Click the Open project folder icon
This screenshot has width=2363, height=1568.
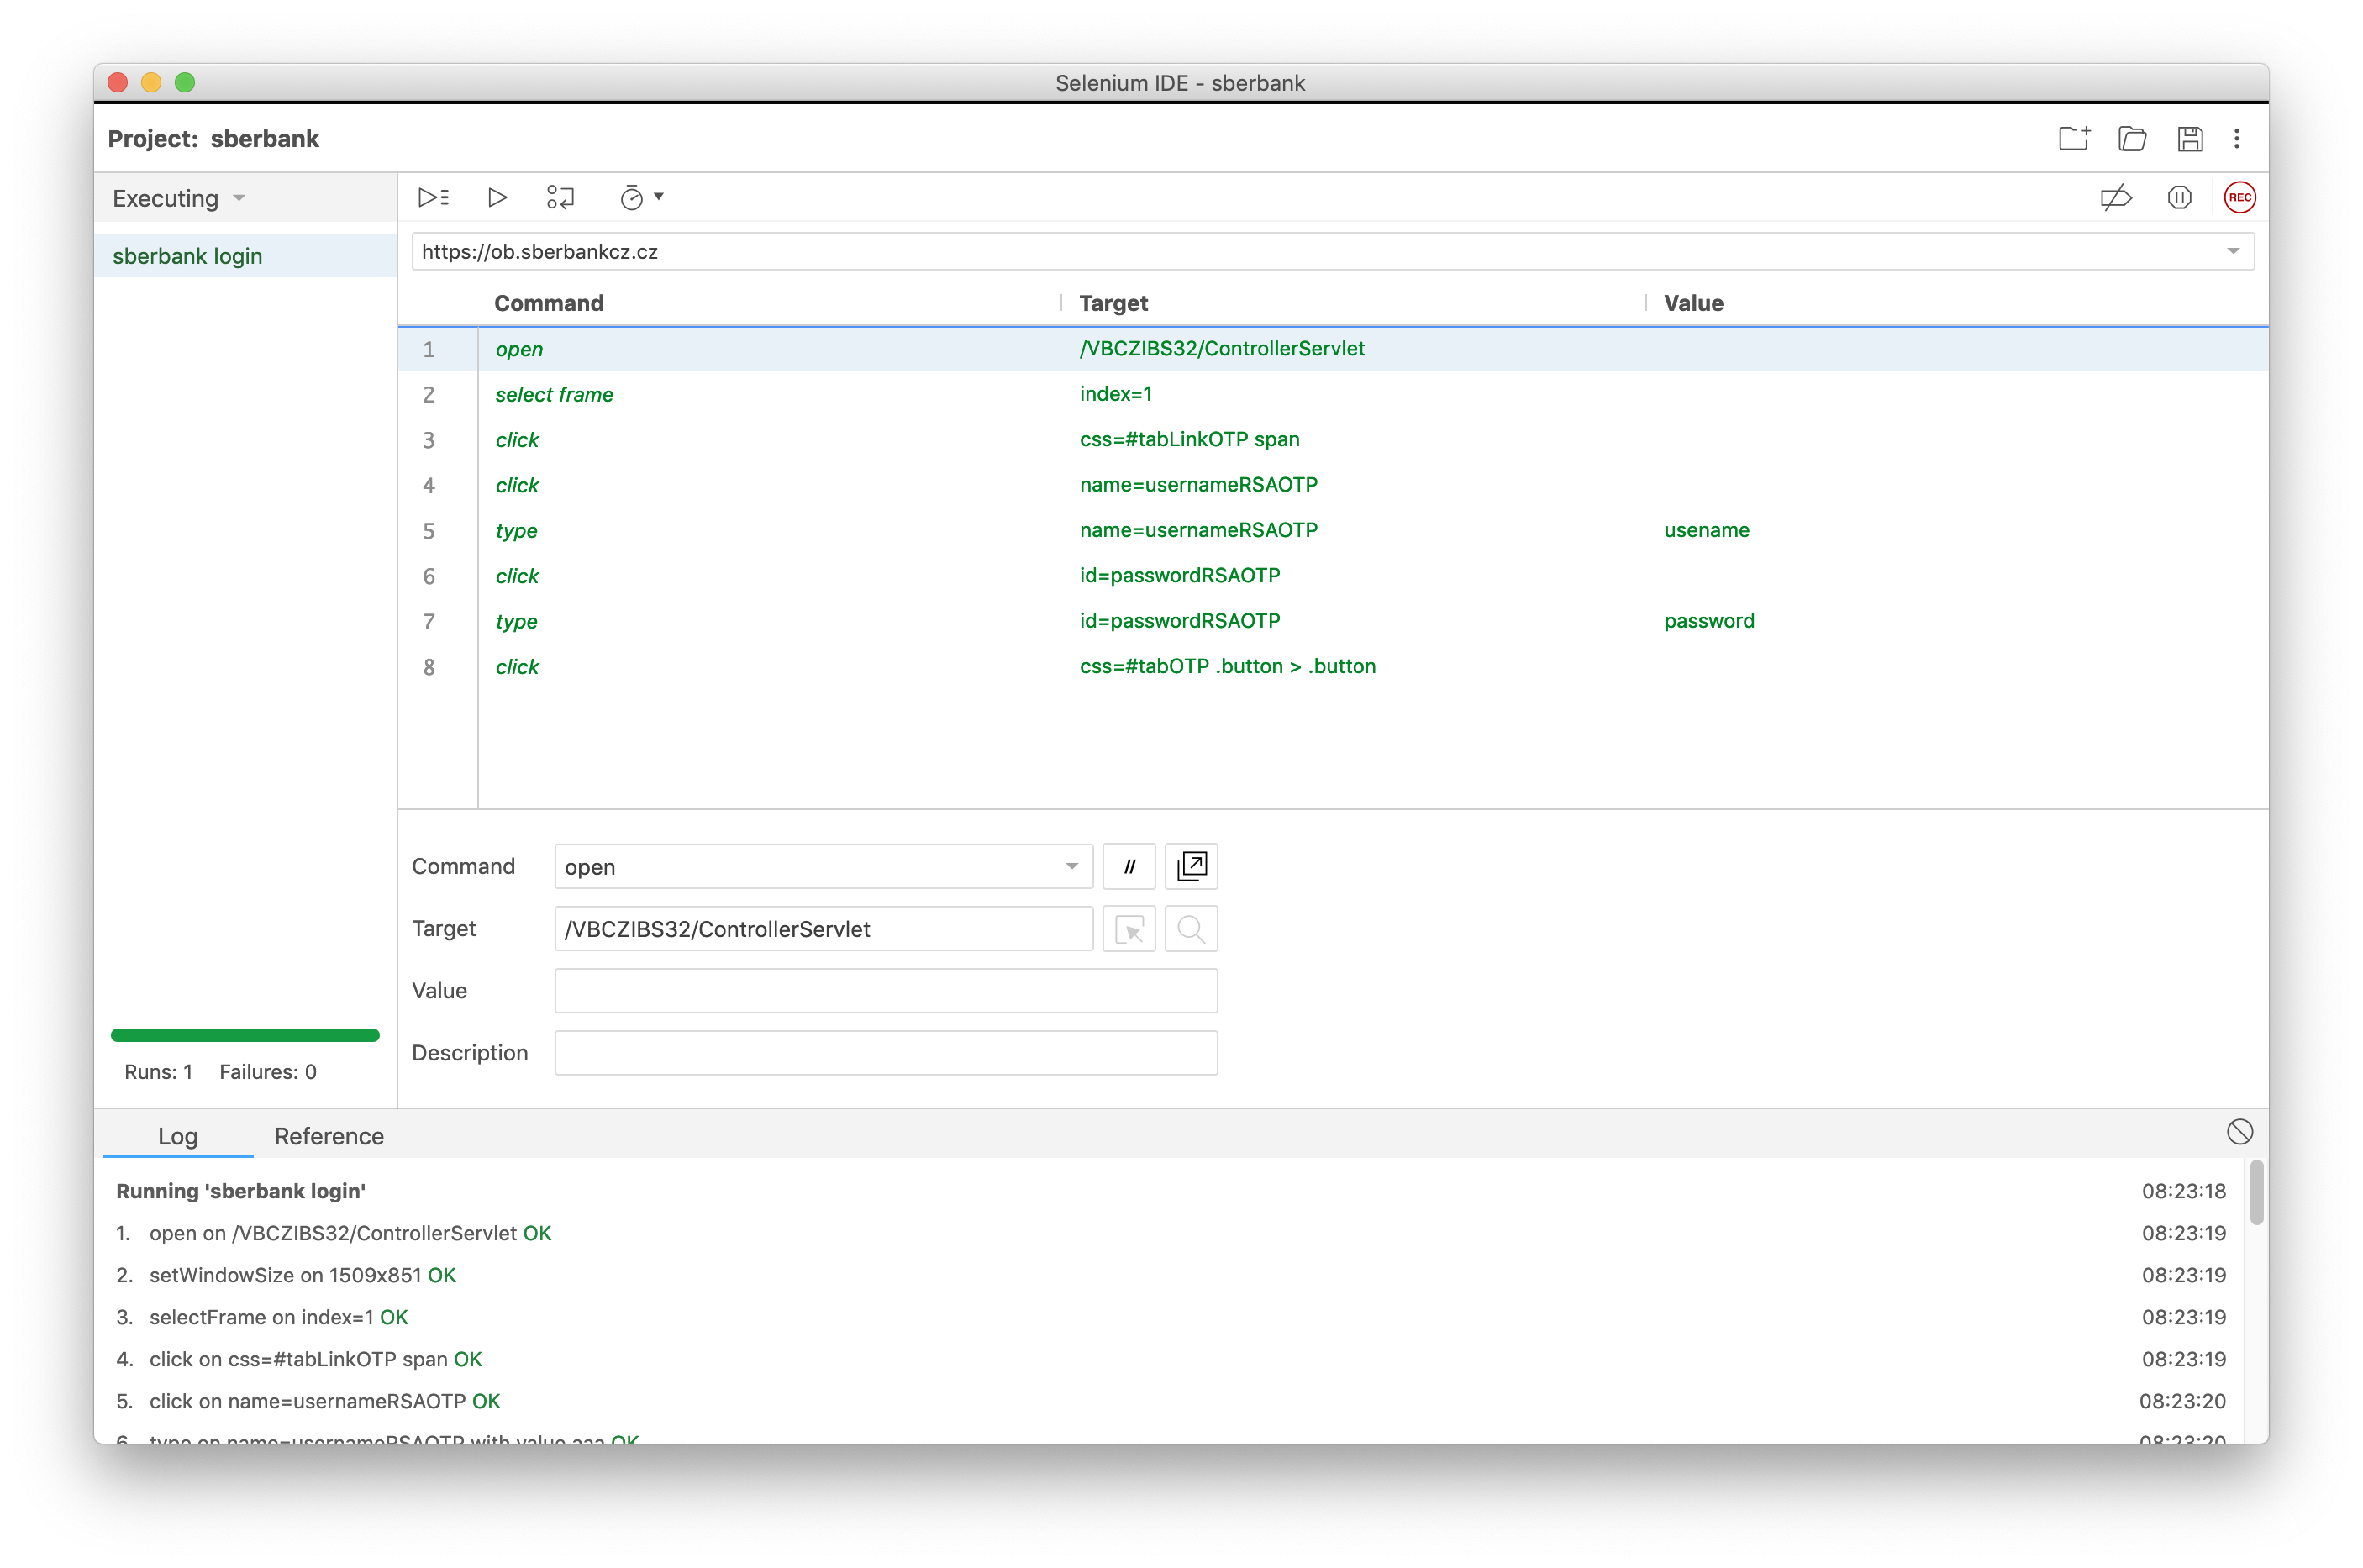(x=2132, y=138)
